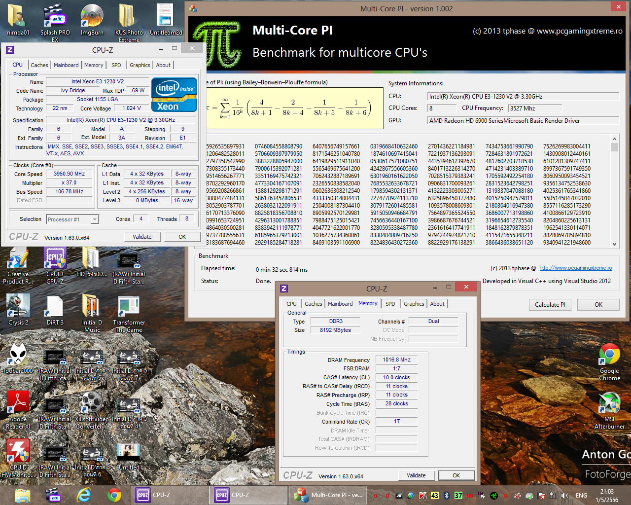The image size is (631, 505).
Task: Switch to the Caches tab in CPU-Z
Action: 39,65
